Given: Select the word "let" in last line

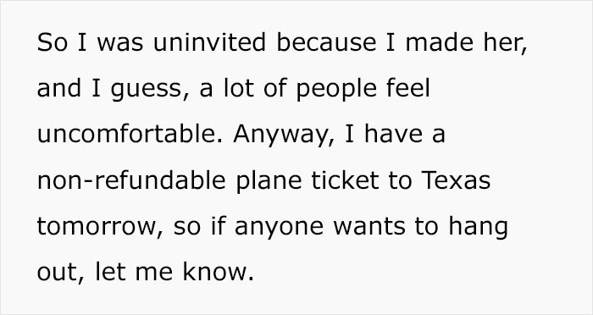Looking at the screenshot, I should pyautogui.click(x=110, y=272).
